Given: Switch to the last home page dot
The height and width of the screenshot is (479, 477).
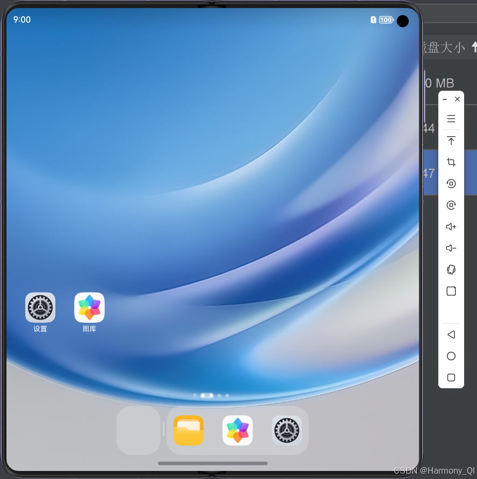Looking at the screenshot, I should tap(227, 396).
